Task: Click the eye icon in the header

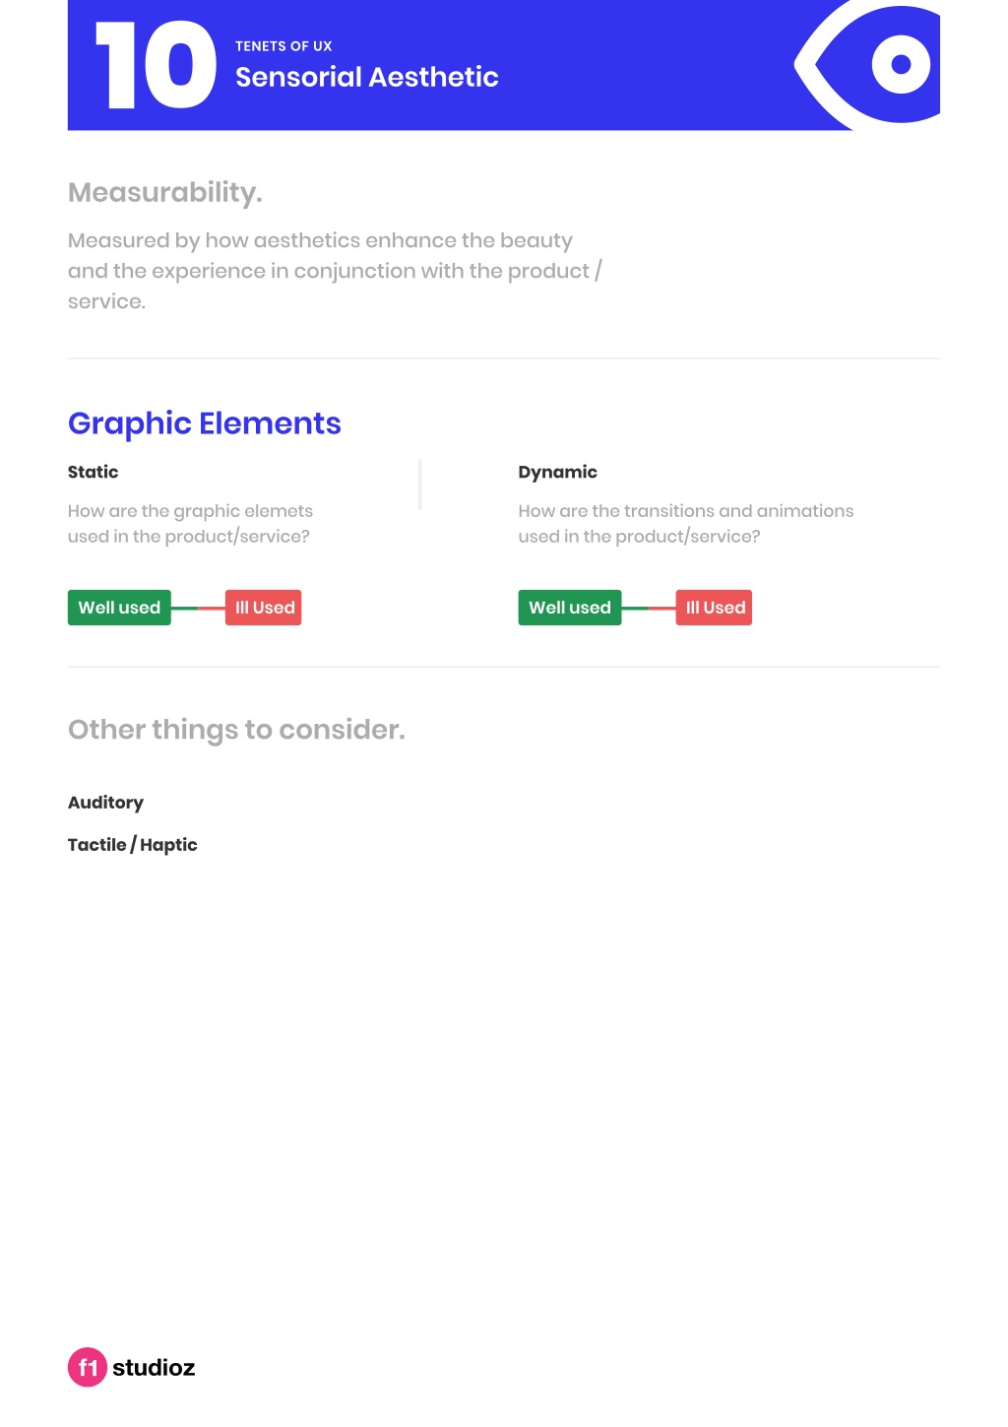Action: tap(868, 65)
